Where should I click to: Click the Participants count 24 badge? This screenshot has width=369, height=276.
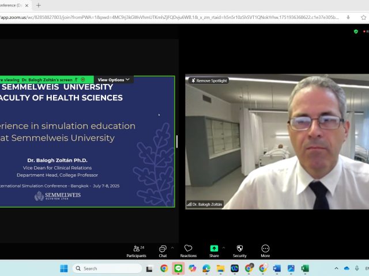(x=142, y=247)
